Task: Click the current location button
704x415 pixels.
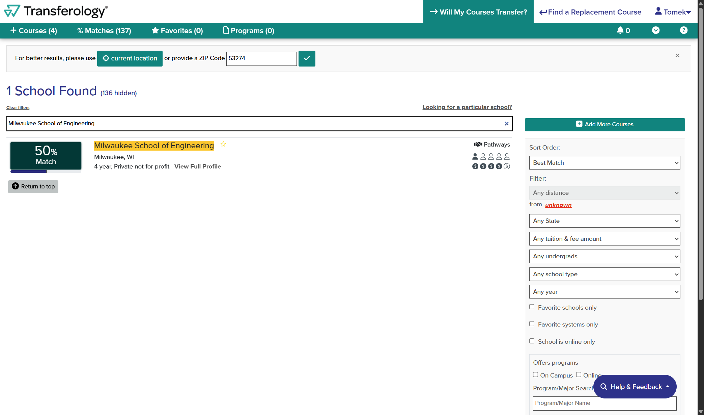Action: pyautogui.click(x=130, y=58)
